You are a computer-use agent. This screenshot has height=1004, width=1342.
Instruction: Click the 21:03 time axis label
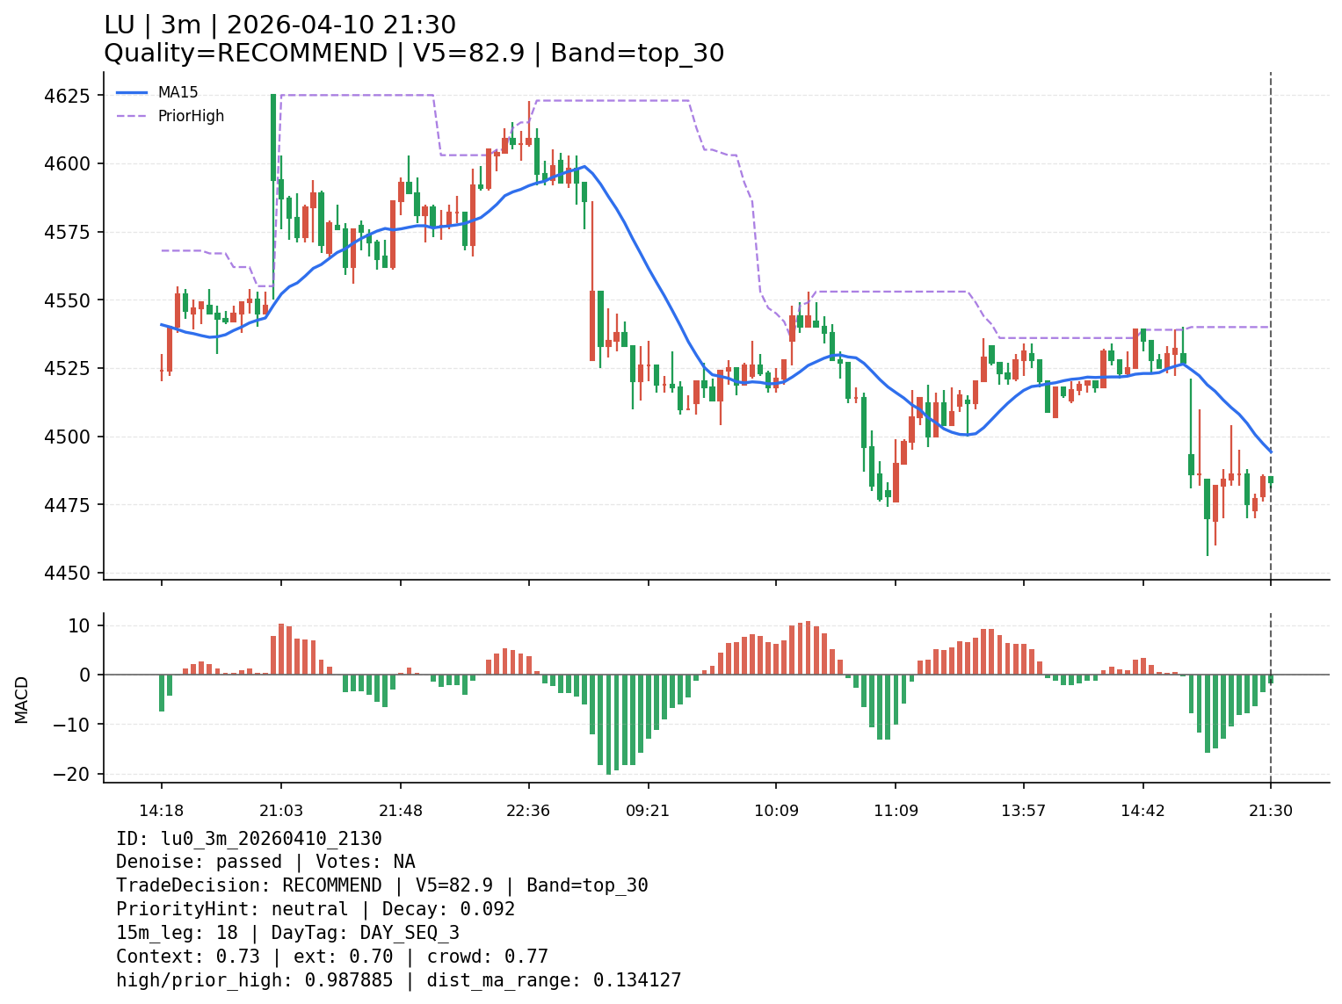(x=281, y=811)
